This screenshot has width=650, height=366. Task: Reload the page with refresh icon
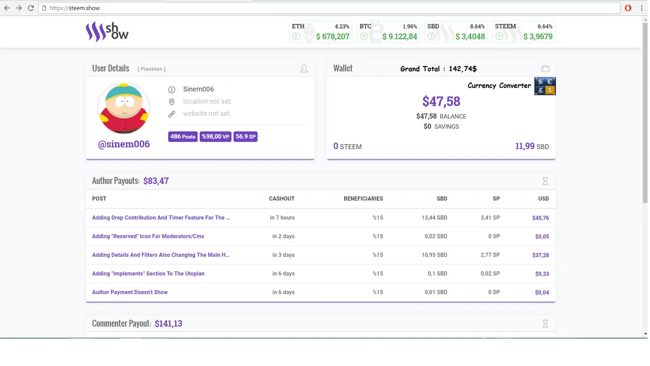(x=30, y=8)
